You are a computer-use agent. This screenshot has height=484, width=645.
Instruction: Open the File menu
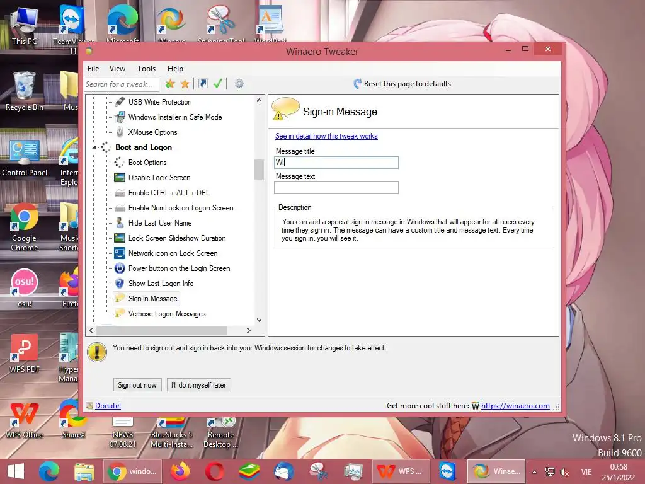pyautogui.click(x=93, y=69)
